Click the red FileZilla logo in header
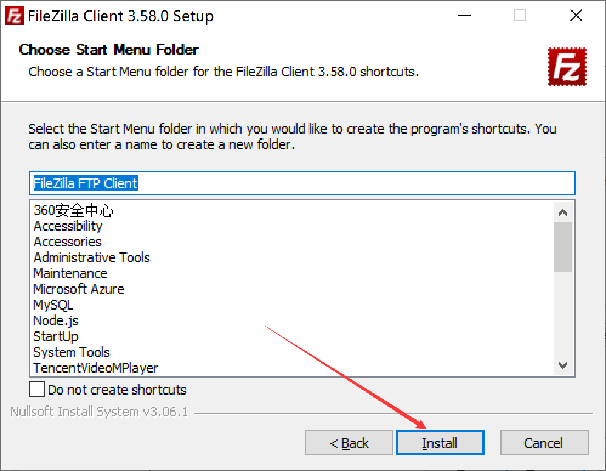Viewport: 606px width, 471px height. pos(567,66)
